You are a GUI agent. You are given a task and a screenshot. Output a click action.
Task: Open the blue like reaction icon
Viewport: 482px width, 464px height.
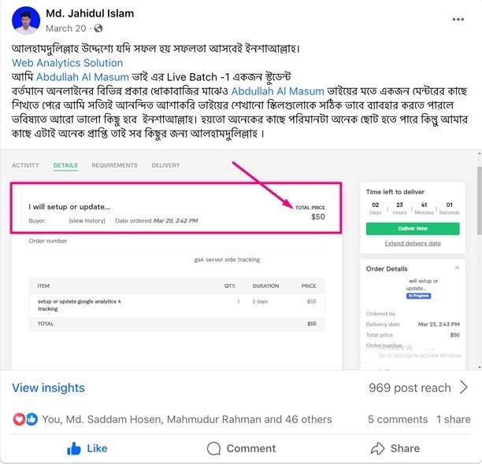tap(32, 419)
